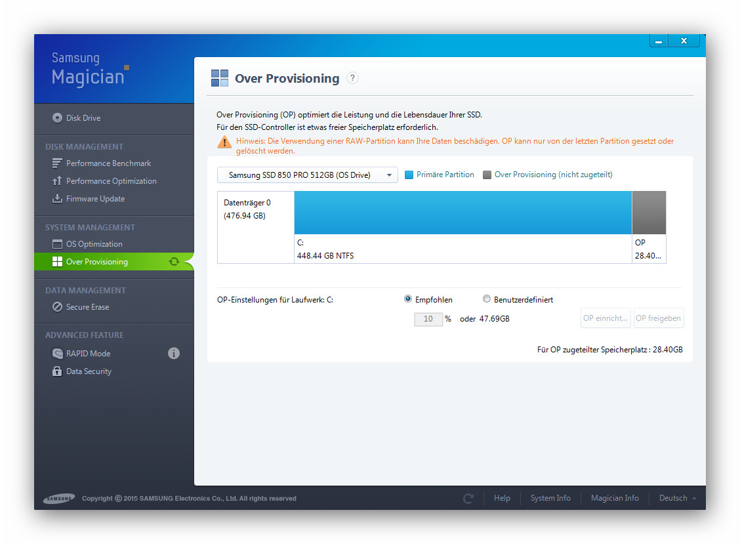Click the green refresh icon beside Over Provisioning
The image size is (740, 544).
pyautogui.click(x=174, y=262)
